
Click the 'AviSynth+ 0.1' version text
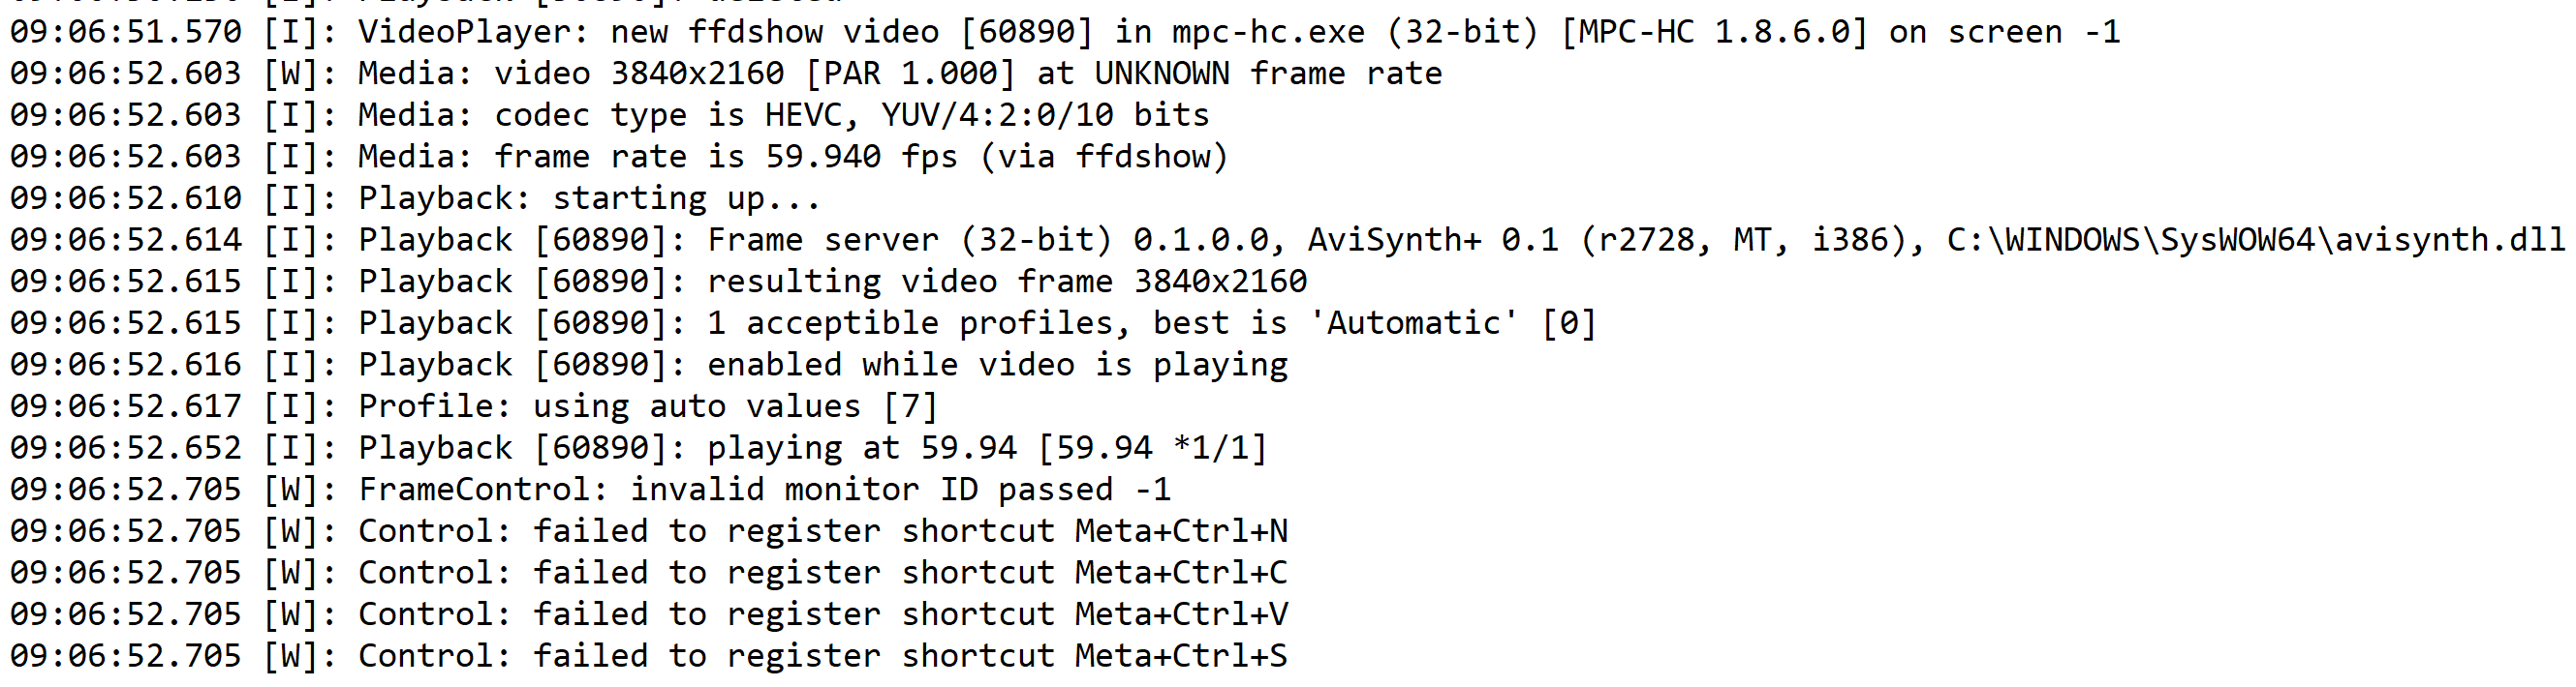click(1432, 241)
